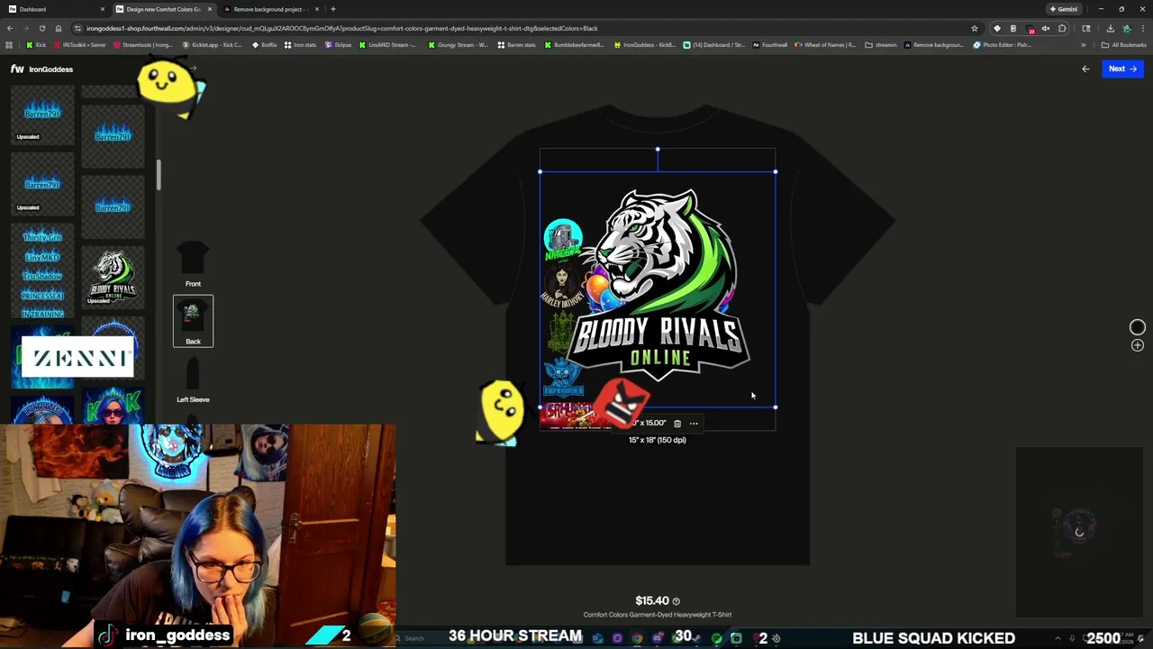1153x649 pixels.
Task: Open the Fourthwall bookmark
Action: pyautogui.click(x=770, y=44)
